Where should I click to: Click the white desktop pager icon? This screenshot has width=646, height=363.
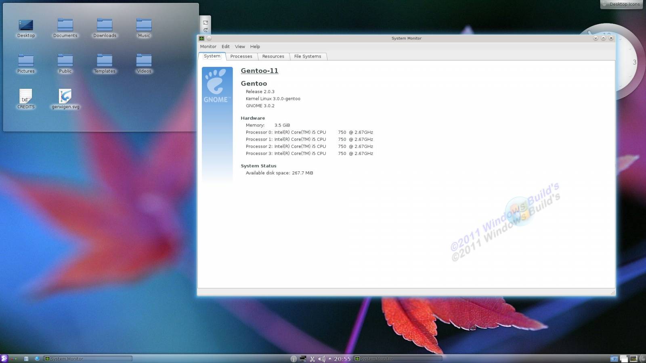pyautogui.click(x=624, y=359)
